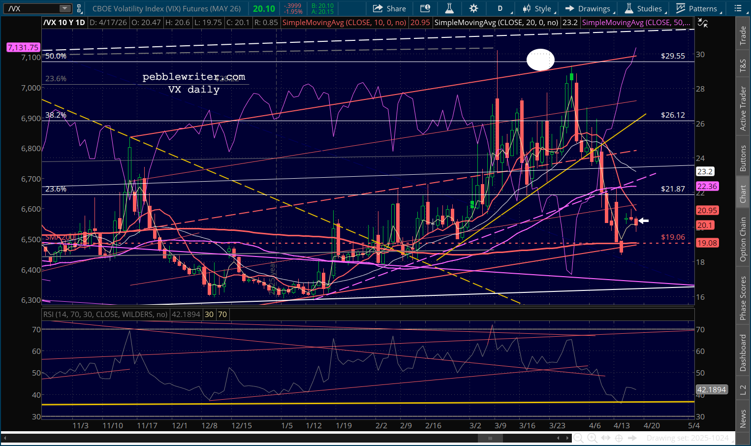Open the D timeframe dropdown
This screenshot has height=446, width=751.
[501, 8]
